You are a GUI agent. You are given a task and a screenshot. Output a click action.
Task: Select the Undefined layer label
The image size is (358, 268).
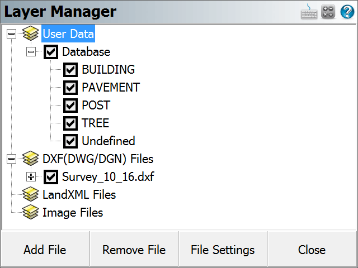pos(109,141)
